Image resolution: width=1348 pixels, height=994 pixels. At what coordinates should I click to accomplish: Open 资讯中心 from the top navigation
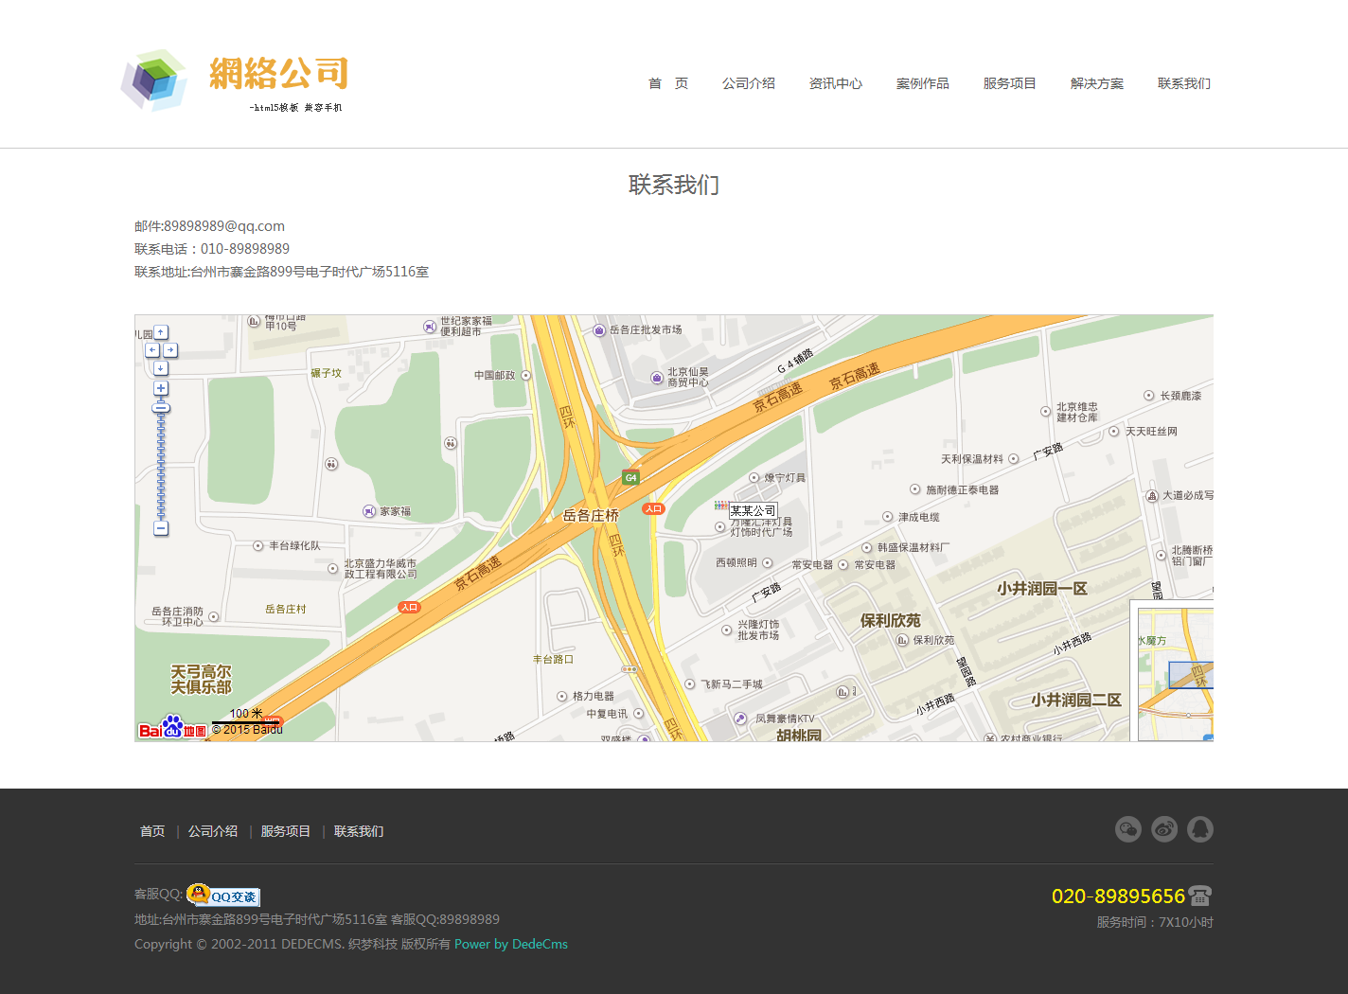pos(835,83)
